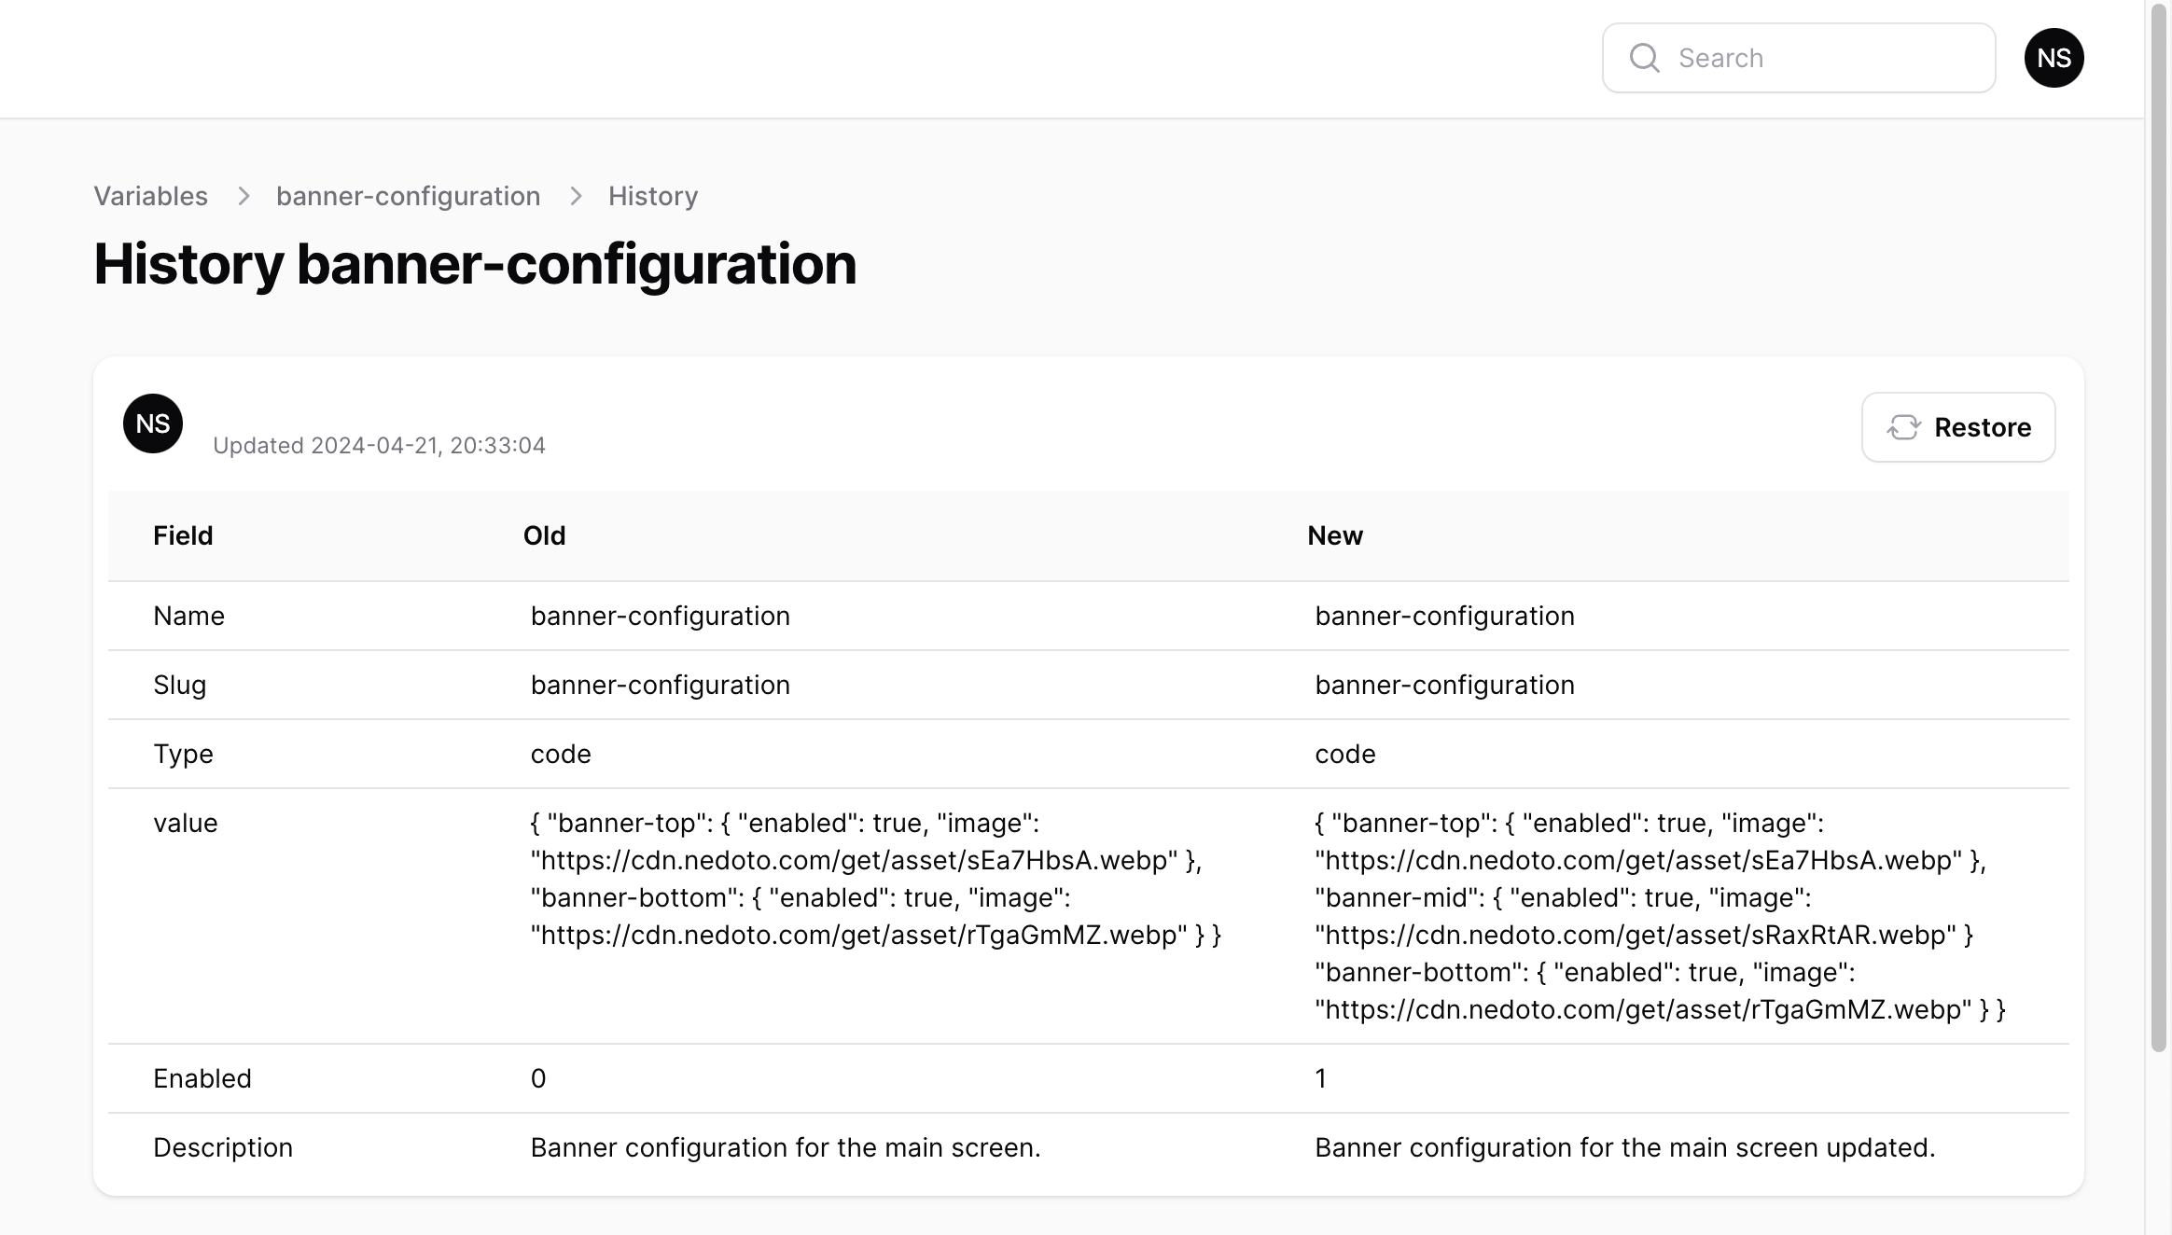
Task: Select the value row label
Action: [x=185, y=823]
